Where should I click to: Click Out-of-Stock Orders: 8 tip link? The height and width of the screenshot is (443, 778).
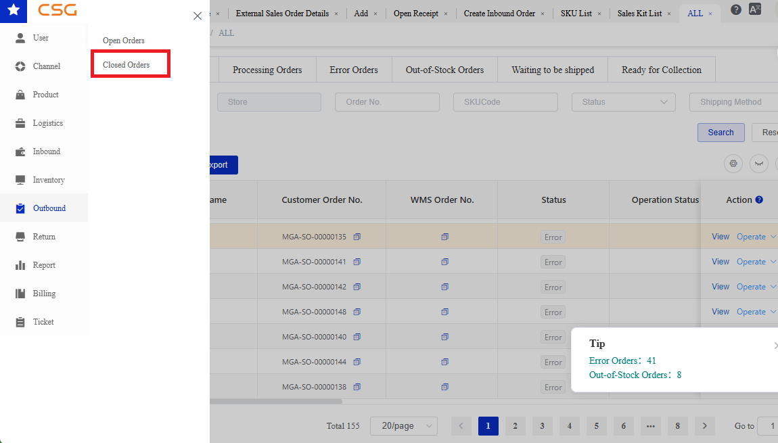[635, 375]
